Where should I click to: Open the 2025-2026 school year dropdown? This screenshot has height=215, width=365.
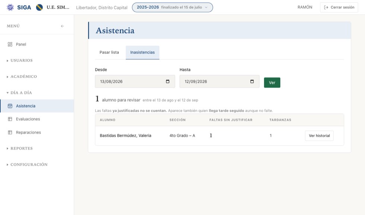tap(172, 7)
